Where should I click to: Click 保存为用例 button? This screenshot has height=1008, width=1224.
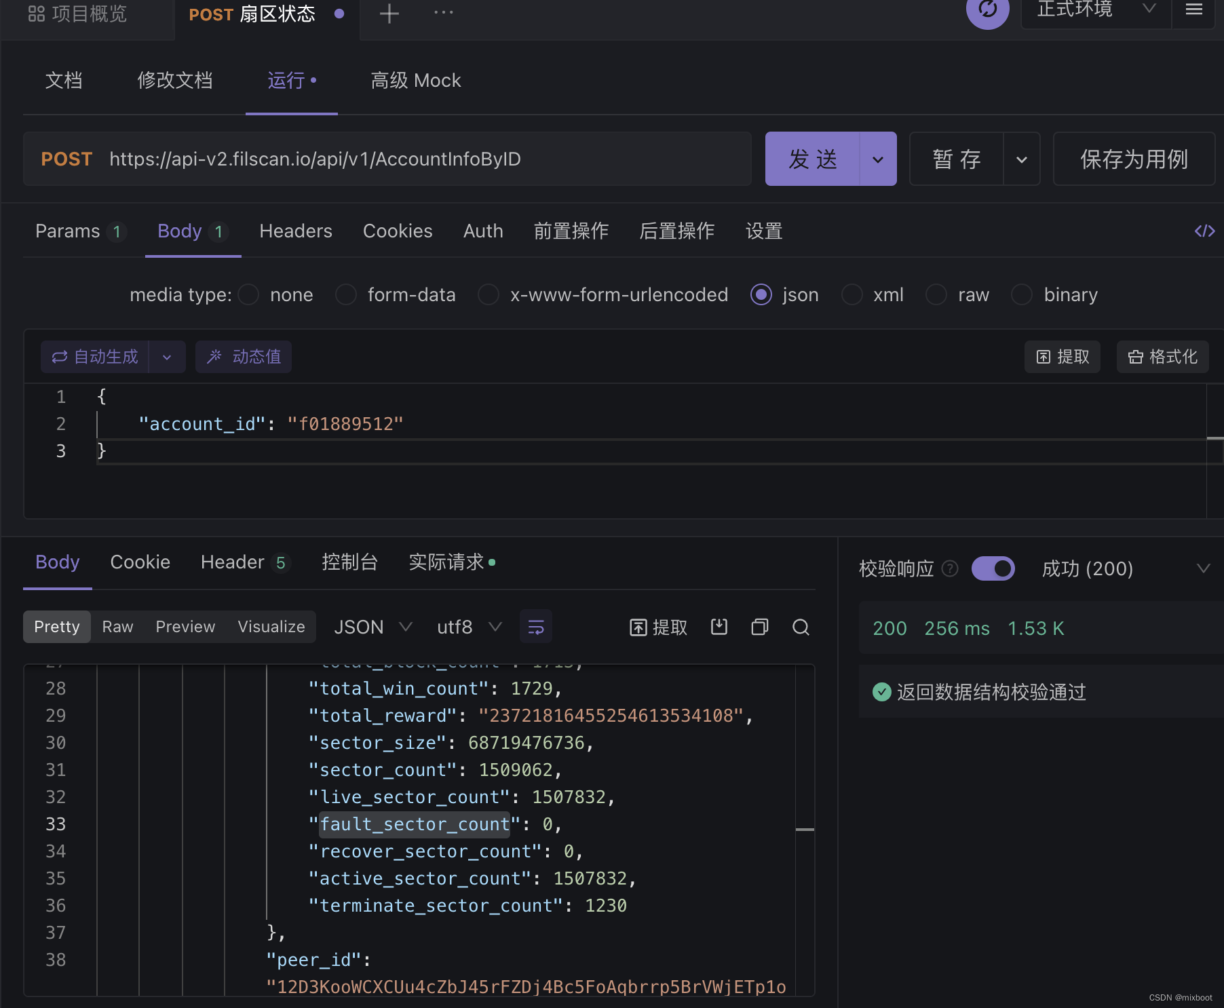point(1134,159)
